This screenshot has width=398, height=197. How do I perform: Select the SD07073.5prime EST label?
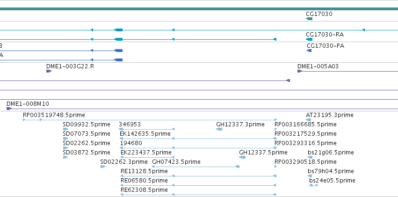tap(87, 134)
